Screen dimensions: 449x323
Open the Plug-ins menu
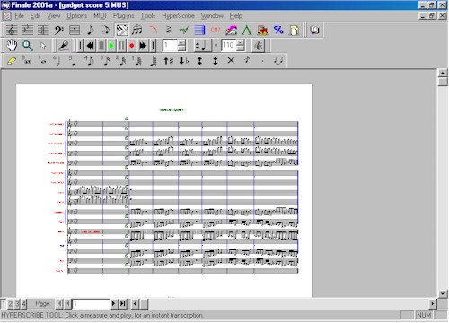[x=123, y=16]
